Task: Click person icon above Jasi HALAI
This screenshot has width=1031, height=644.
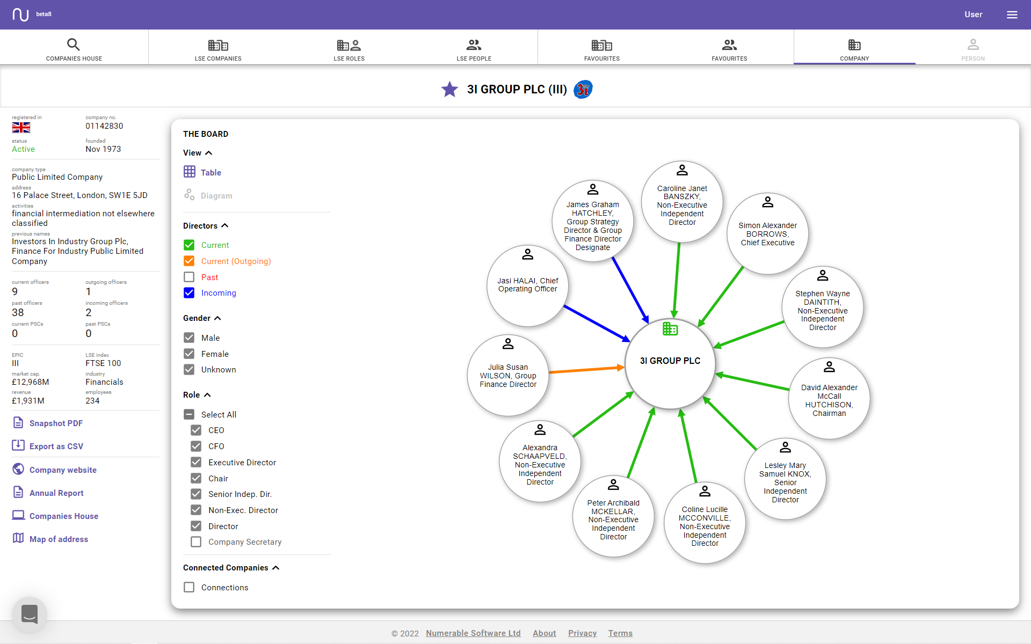Action: click(528, 254)
